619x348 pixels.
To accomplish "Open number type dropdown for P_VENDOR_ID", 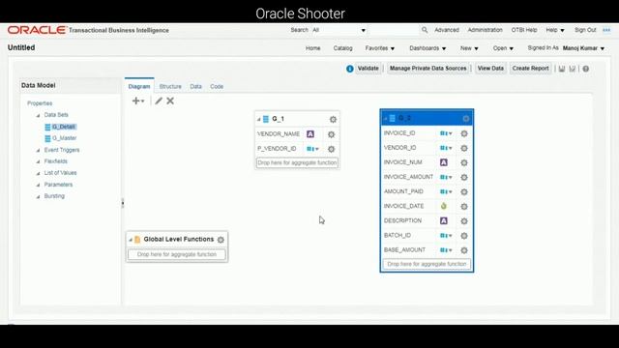I will click(x=312, y=149).
